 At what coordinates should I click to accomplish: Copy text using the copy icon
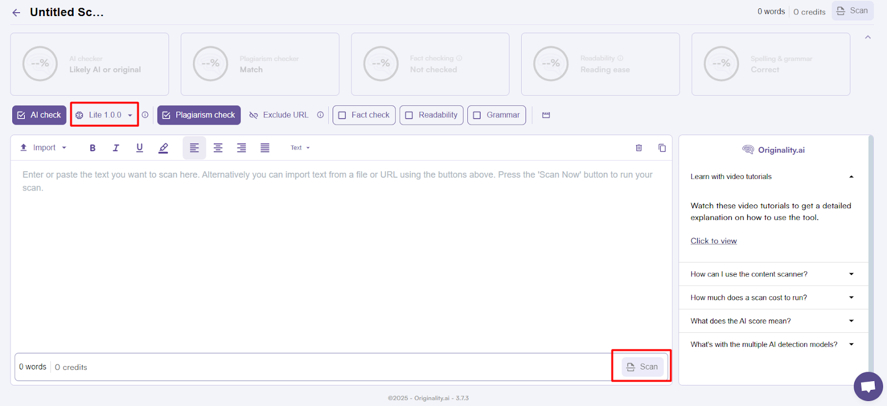pyautogui.click(x=662, y=148)
